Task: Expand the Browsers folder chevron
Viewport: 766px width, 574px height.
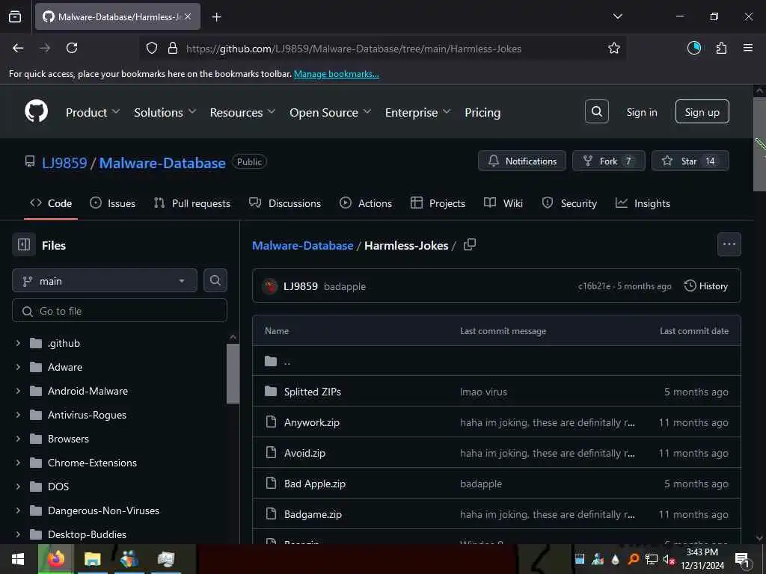Action: coord(18,439)
